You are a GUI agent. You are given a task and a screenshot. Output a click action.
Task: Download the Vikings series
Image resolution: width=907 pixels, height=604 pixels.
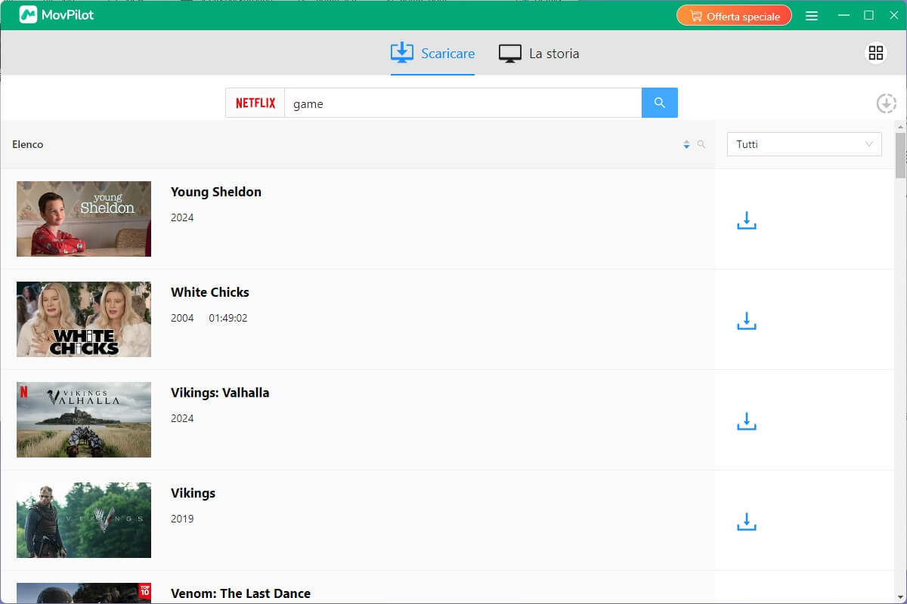pyautogui.click(x=746, y=522)
